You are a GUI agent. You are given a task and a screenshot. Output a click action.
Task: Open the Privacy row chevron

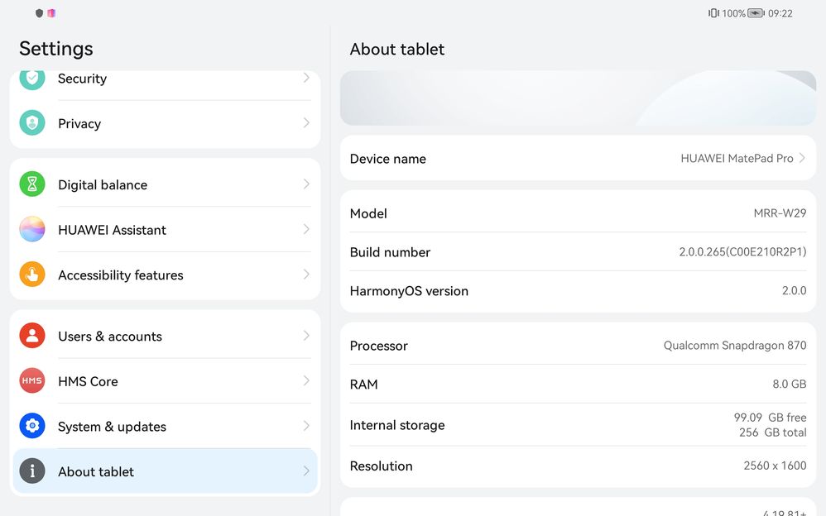[x=306, y=123]
